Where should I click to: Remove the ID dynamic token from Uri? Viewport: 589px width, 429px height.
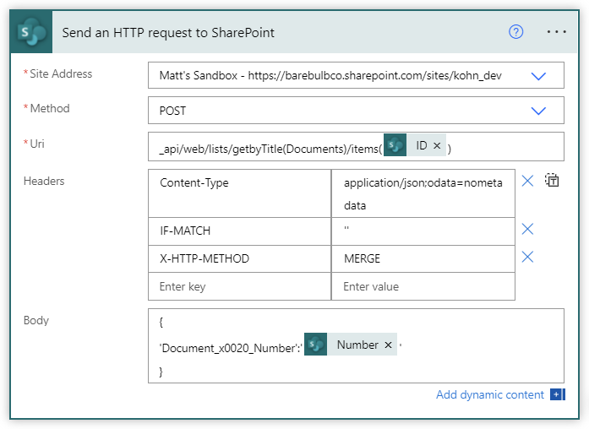click(x=437, y=145)
